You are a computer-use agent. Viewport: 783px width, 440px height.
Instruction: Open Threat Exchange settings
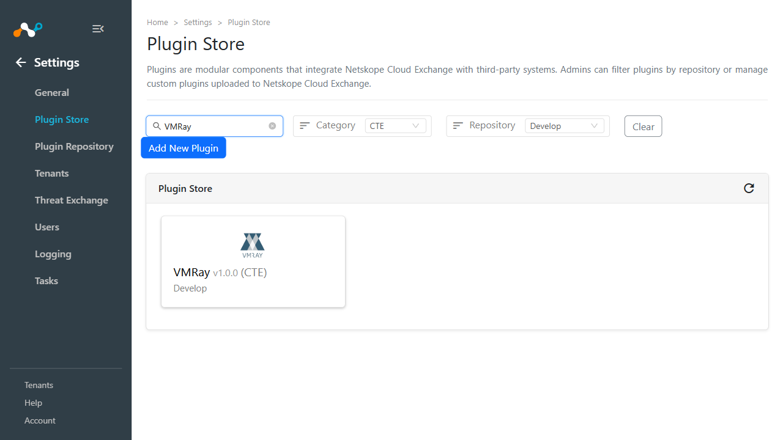click(x=72, y=200)
